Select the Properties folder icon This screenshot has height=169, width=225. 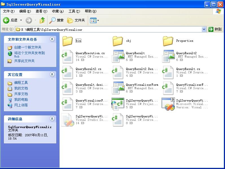(x=168, y=41)
